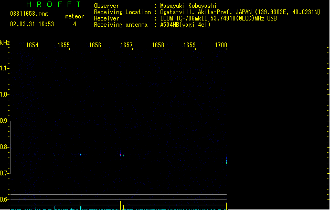Click the 1657 time axis label

(x=126, y=45)
